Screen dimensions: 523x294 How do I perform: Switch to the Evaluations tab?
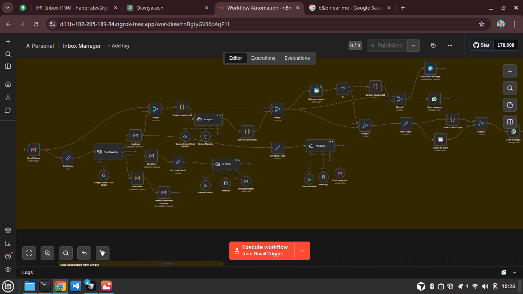point(297,58)
